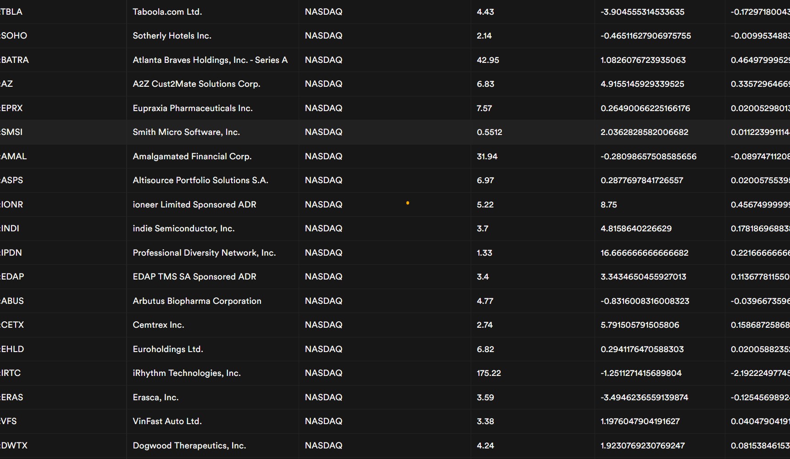
Task: Click Professional Diversity Network, Inc. name
Action: point(204,253)
